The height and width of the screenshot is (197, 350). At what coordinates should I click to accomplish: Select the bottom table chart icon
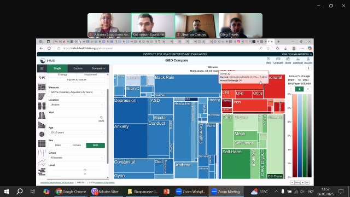pyautogui.click(x=42, y=172)
